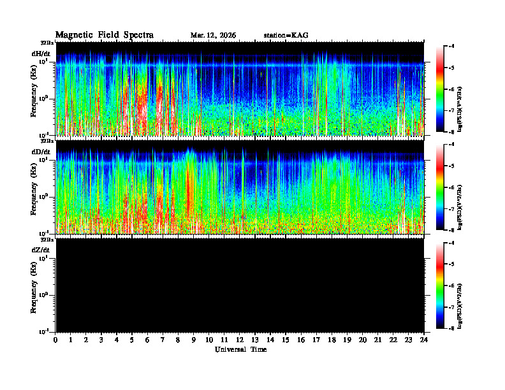Image resolution: width=505 pixels, height=390 pixels.
Task: Click hour 0 on the time axis
Action: pos(55,340)
